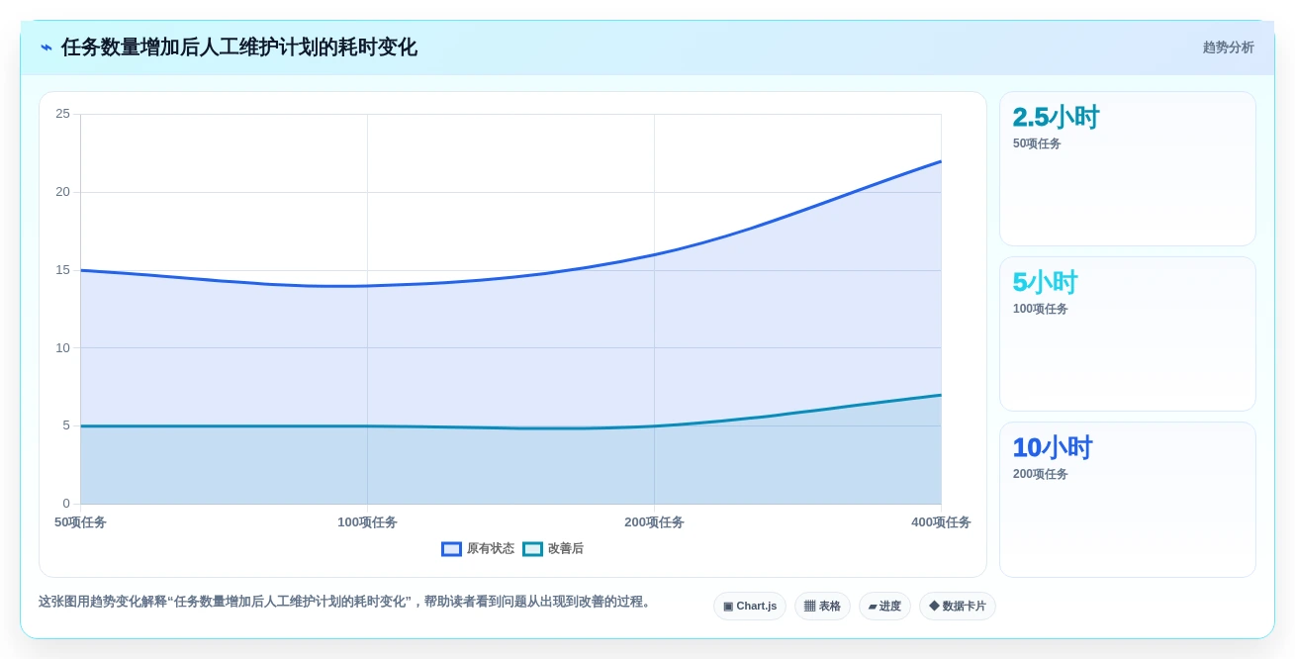The image size is (1295, 659).
Task: Open the 2.5小时 data card
Action: [x=1128, y=169]
